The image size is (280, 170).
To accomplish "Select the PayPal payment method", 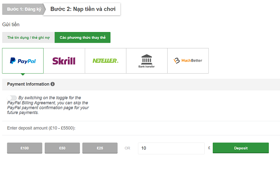I will point(23,61).
